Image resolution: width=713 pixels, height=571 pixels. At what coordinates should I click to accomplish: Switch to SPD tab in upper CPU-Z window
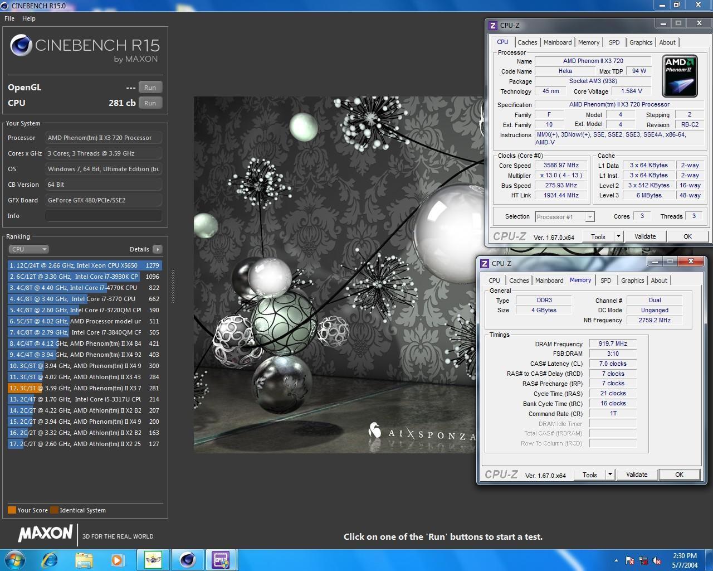click(614, 42)
